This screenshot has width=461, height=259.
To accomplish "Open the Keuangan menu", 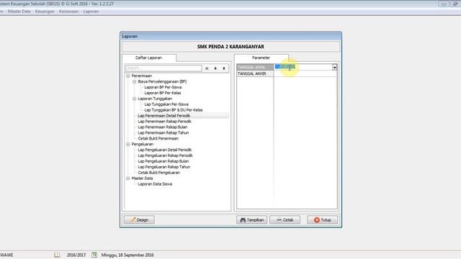I will pos(45,12).
